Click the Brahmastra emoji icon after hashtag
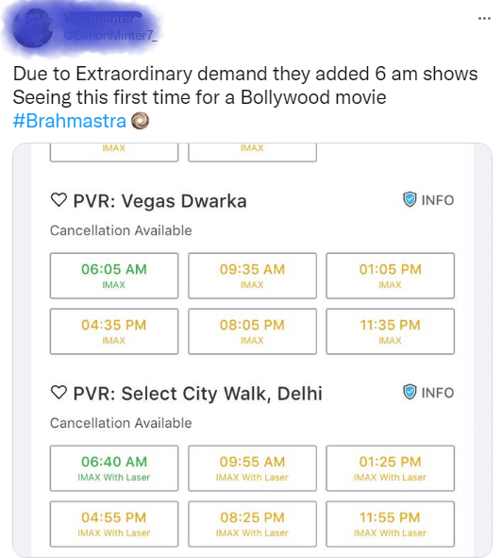 (141, 121)
